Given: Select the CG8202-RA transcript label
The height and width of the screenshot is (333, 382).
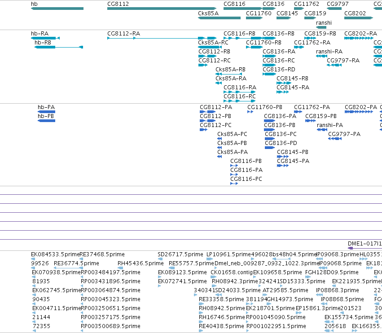Looking at the screenshot, I should (360, 34).
